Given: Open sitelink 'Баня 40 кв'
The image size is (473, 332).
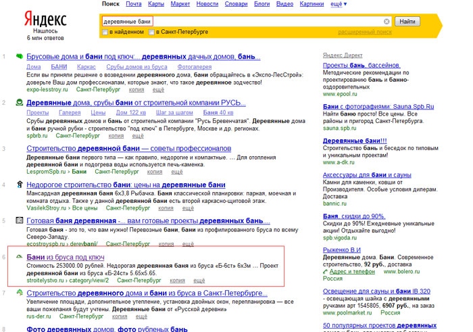Looking at the screenshot, I should 218,112.
